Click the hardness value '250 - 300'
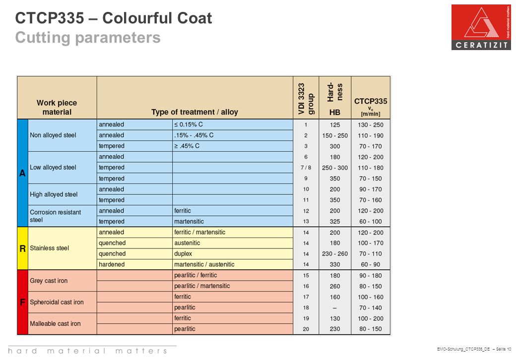 [335, 168]
